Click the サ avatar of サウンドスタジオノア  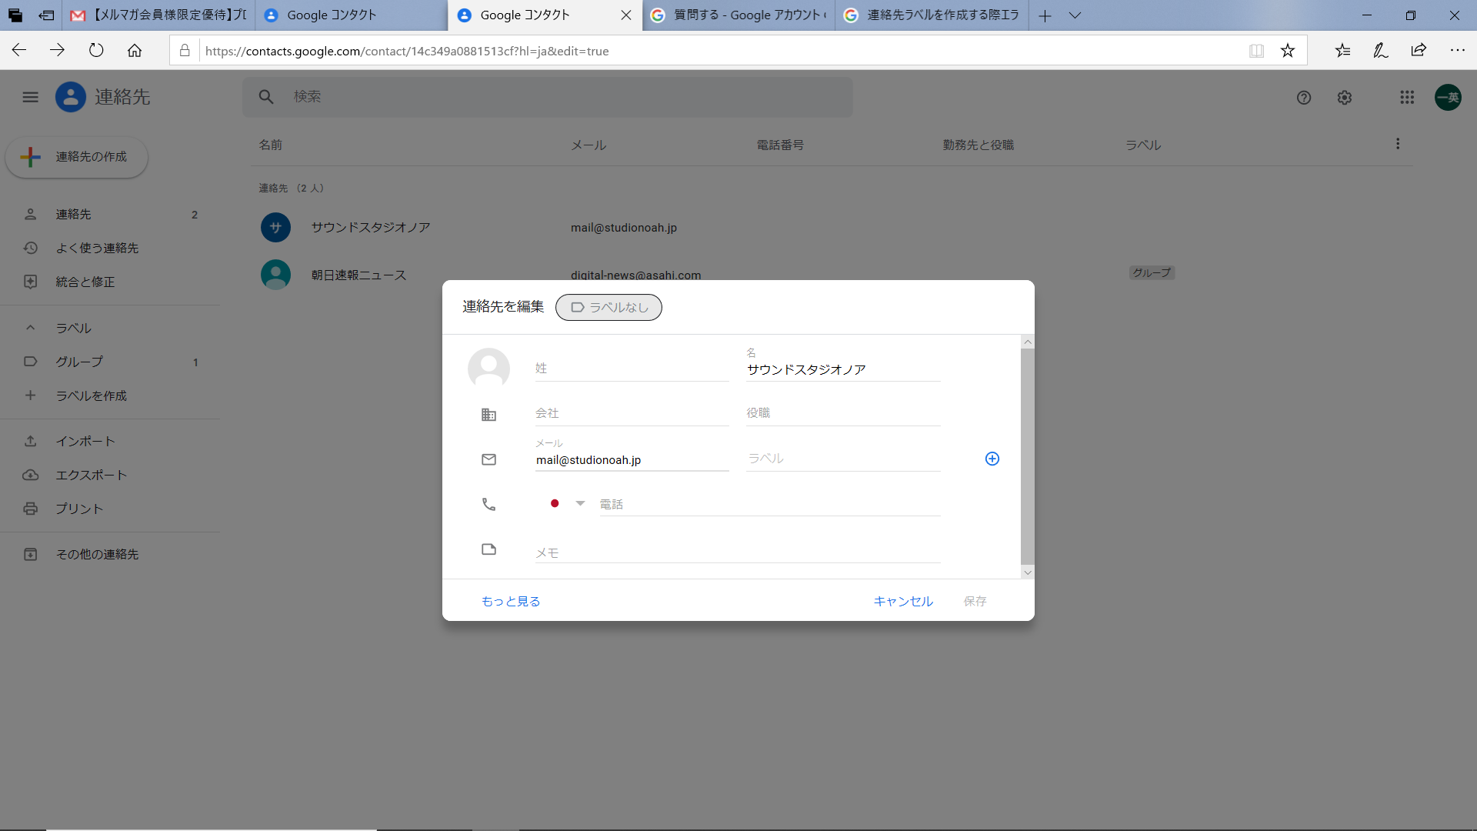tap(275, 228)
